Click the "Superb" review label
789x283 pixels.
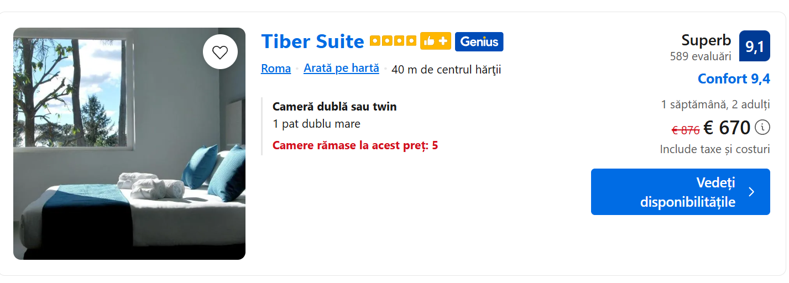pos(706,40)
